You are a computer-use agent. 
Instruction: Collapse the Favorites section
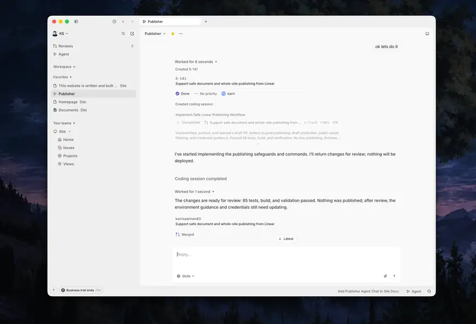click(x=63, y=77)
